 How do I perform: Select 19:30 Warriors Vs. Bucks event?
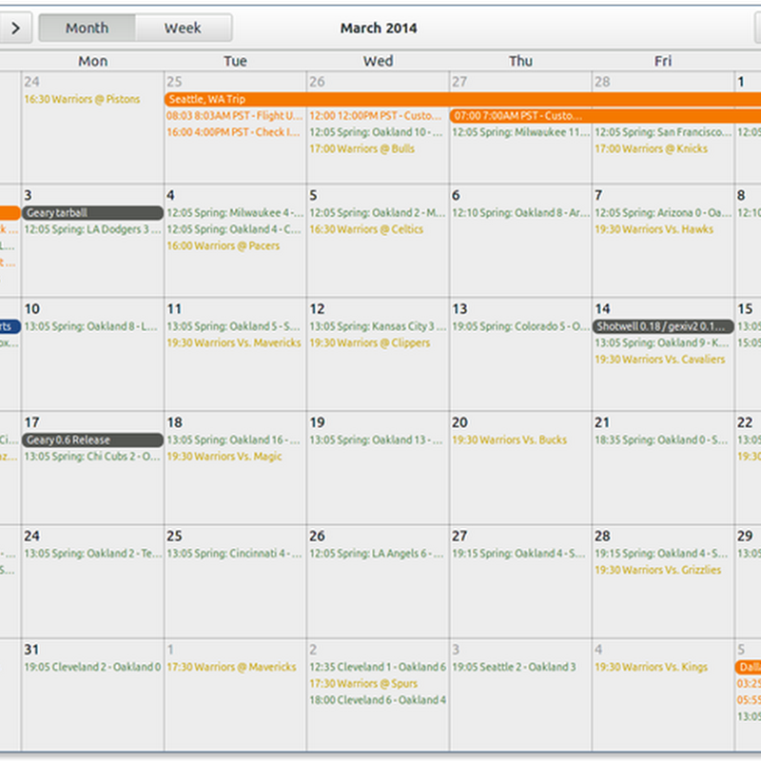click(510, 439)
